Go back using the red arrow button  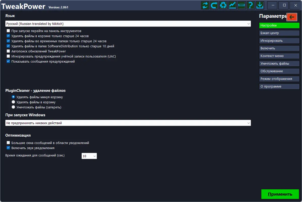point(292,17)
